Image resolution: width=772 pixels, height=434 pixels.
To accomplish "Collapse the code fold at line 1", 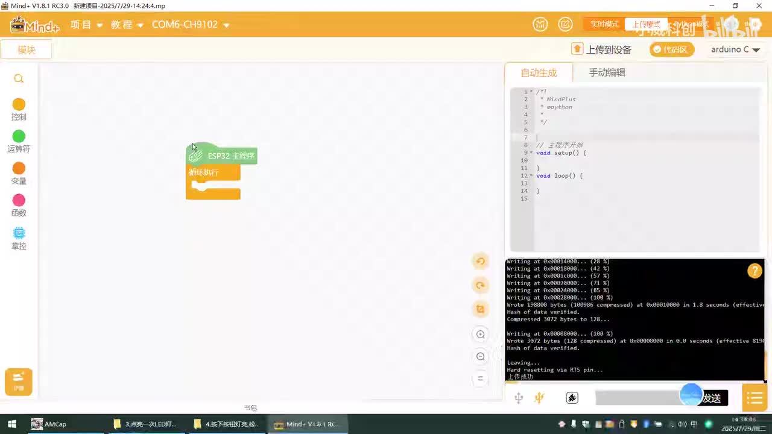I will 531,92.
